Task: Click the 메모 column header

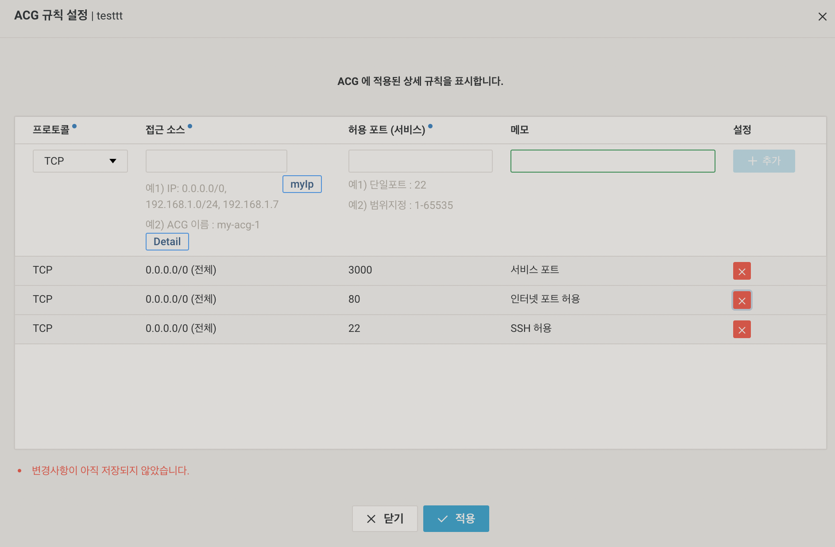Action: pos(519,130)
